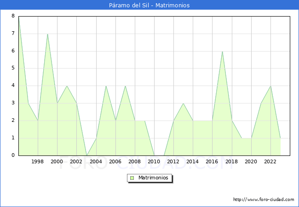This screenshot has height=207, width=299.
Task: Click the y-axis value 3
Action: click(x=13, y=103)
